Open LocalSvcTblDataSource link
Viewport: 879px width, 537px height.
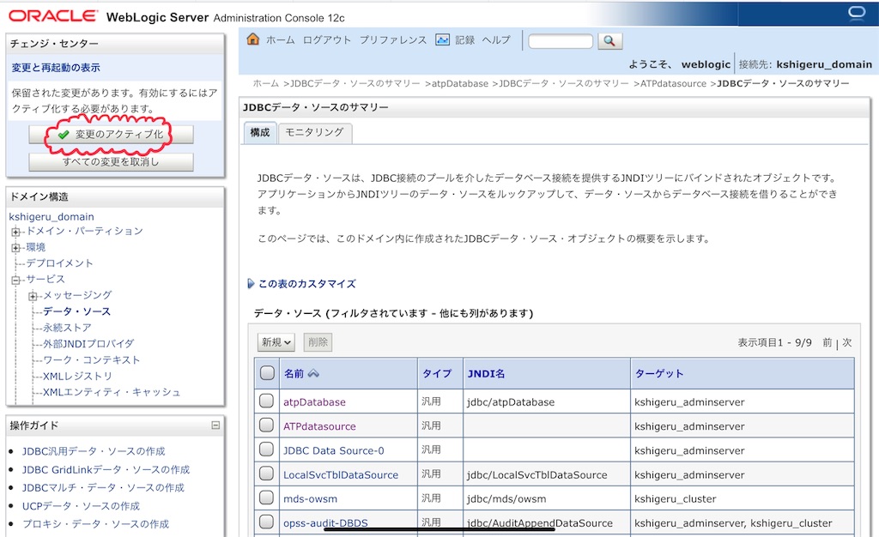[x=341, y=475]
